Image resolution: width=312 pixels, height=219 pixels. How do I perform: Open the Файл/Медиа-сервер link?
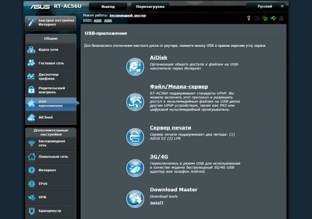click(179, 86)
